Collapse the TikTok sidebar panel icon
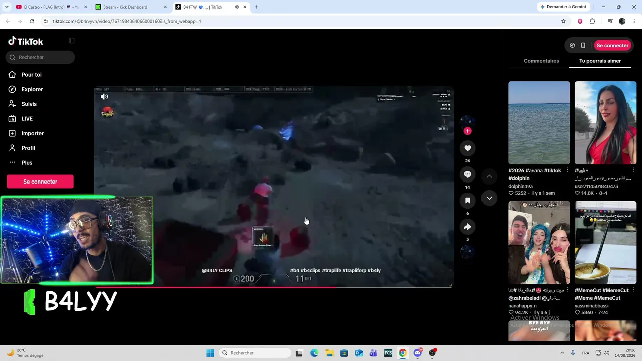Image resolution: width=642 pixels, height=361 pixels. 71,41
